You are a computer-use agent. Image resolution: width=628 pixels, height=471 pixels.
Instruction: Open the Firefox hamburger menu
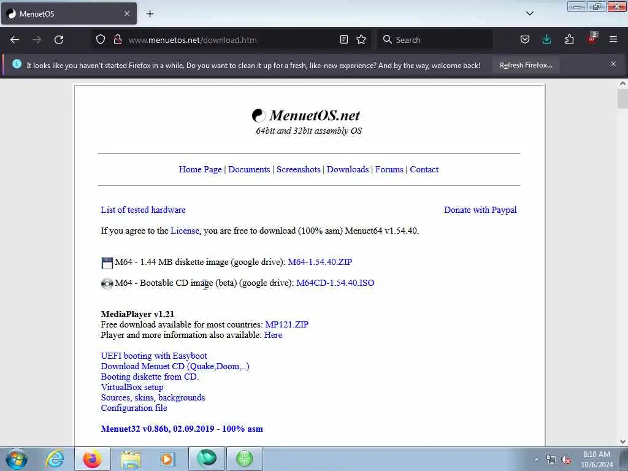(613, 40)
